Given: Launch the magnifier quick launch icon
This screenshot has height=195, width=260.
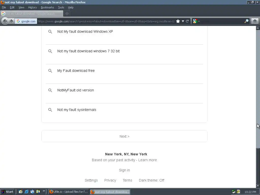Looking at the screenshot, I should pyautogui.click(x=38, y=192).
